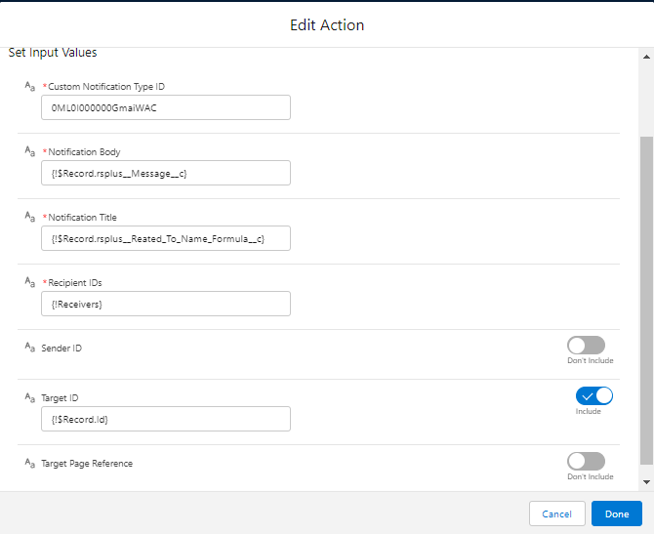Click the Target ID input field

(166, 419)
